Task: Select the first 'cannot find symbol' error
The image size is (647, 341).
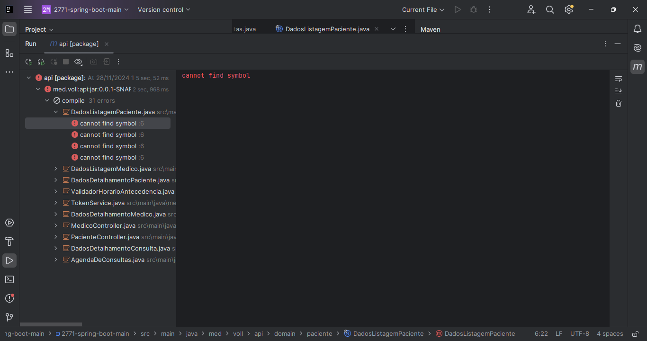Action: pos(98,123)
